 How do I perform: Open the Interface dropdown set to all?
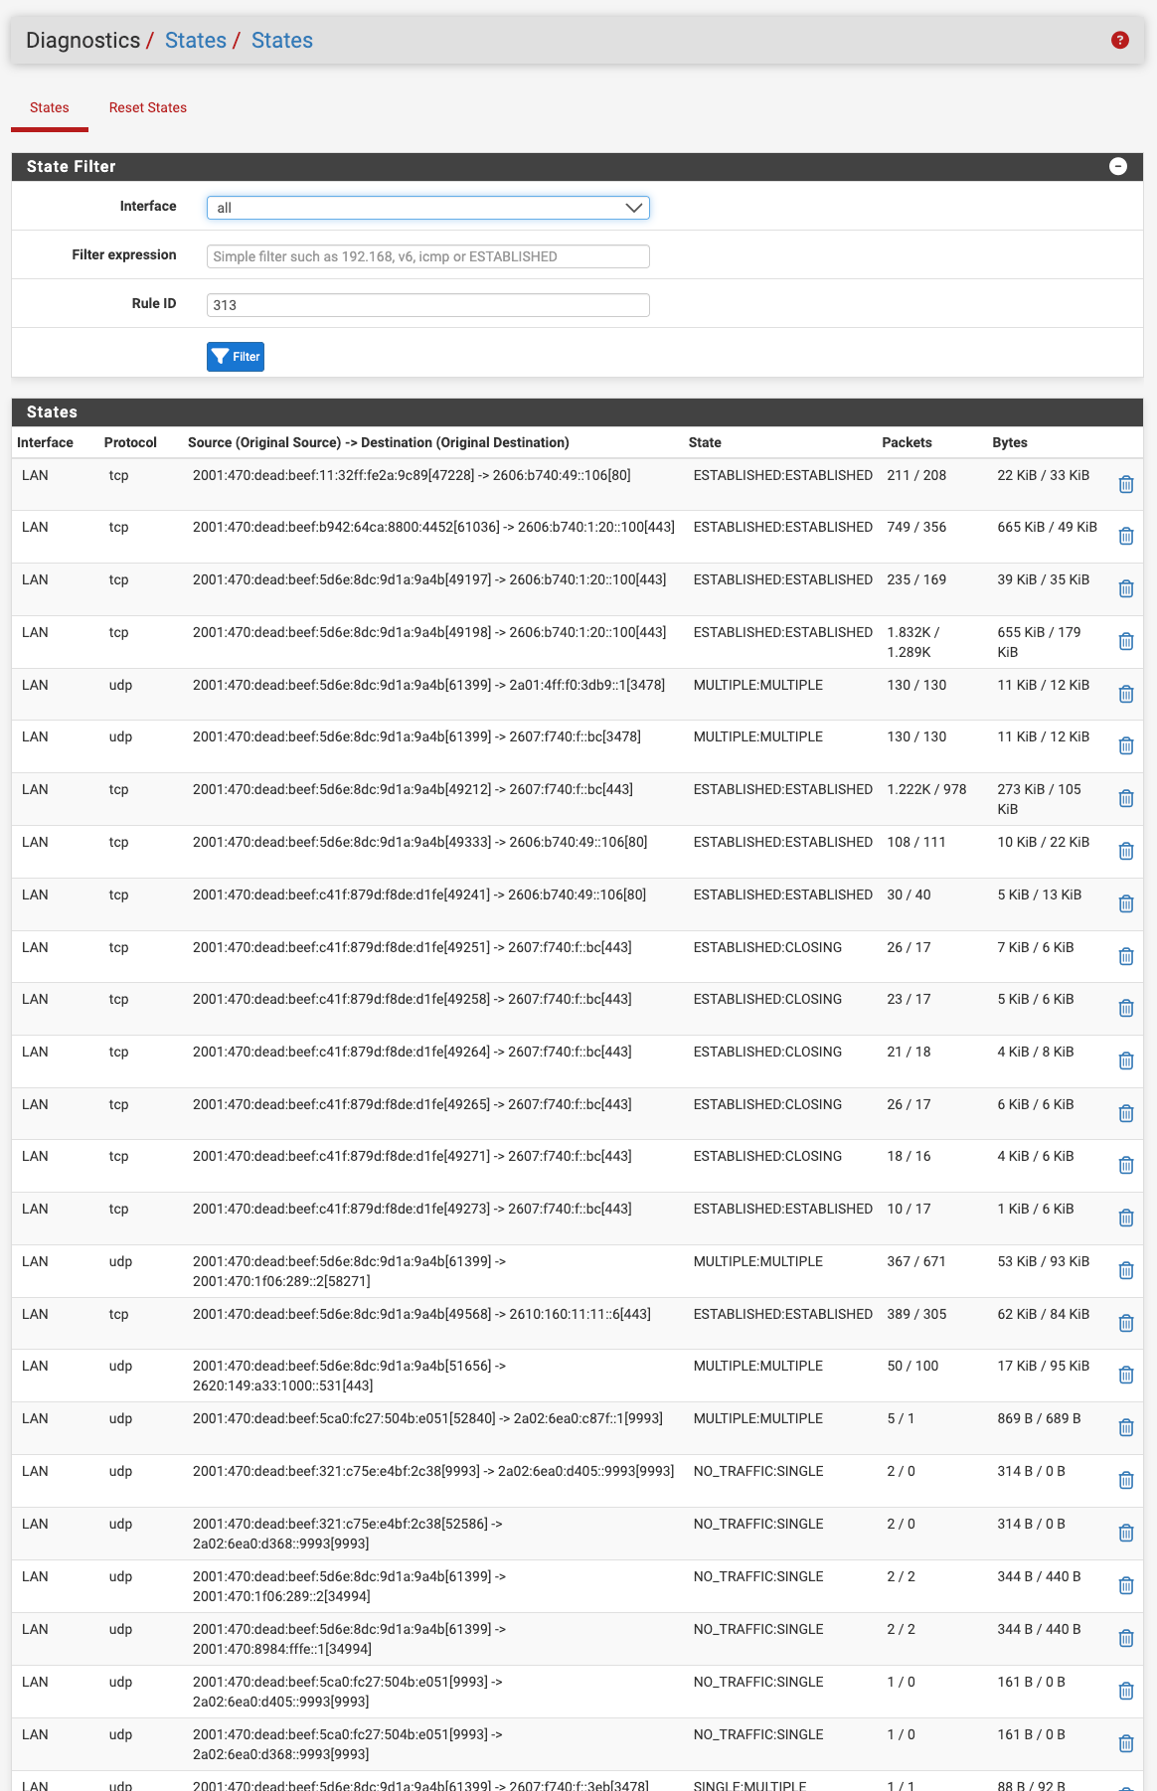pyautogui.click(x=427, y=208)
